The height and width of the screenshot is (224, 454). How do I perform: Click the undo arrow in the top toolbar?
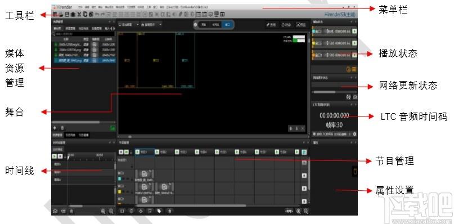click(x=97, y=14)
